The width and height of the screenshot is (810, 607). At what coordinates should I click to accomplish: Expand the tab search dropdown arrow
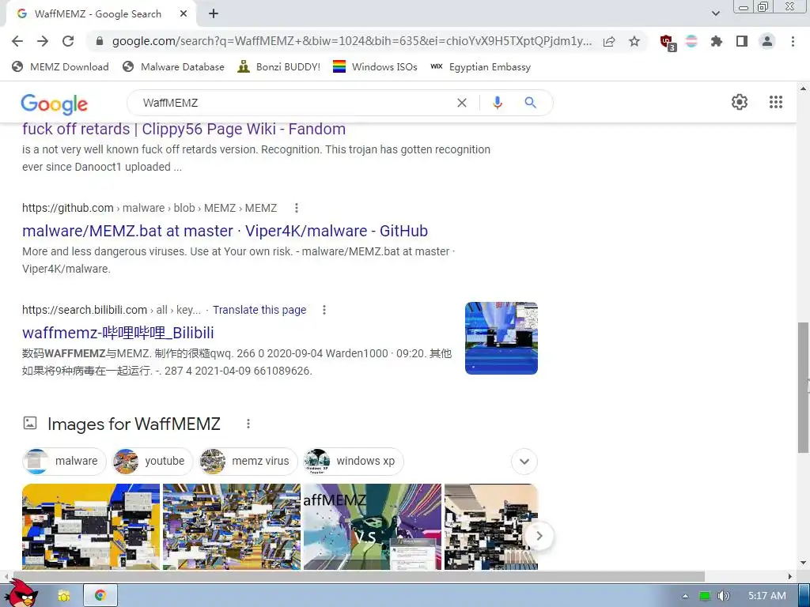click(715, 13)
